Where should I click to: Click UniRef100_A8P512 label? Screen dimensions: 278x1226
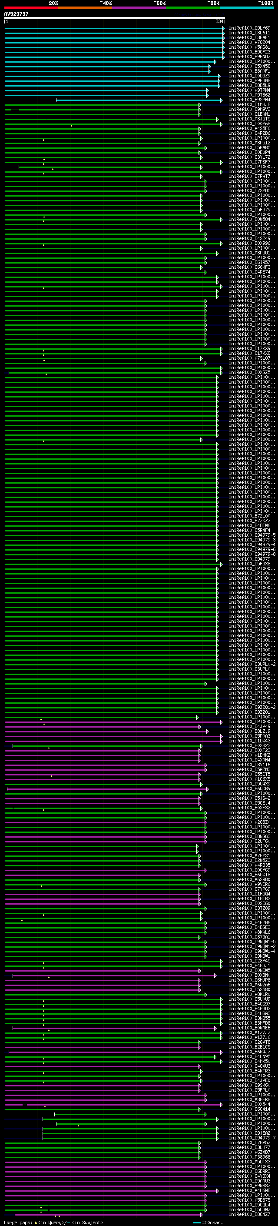[x=249, y=143]
